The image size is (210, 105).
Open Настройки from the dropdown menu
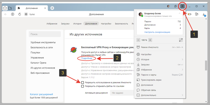pyautogui.click(x=160, y=55)
